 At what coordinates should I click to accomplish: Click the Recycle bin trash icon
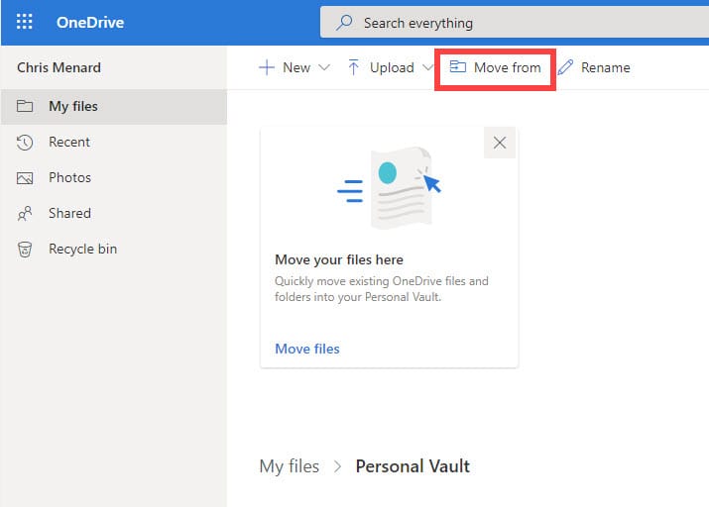(x=26, y=250)
